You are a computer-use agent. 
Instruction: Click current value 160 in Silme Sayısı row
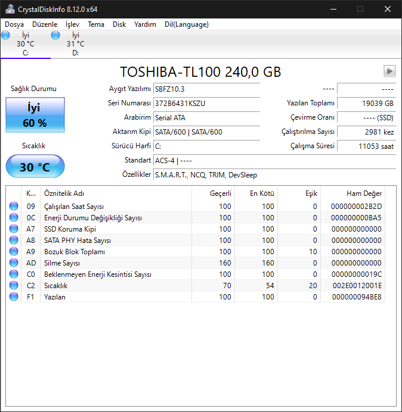pyautogui.click(x=225, y=263)
